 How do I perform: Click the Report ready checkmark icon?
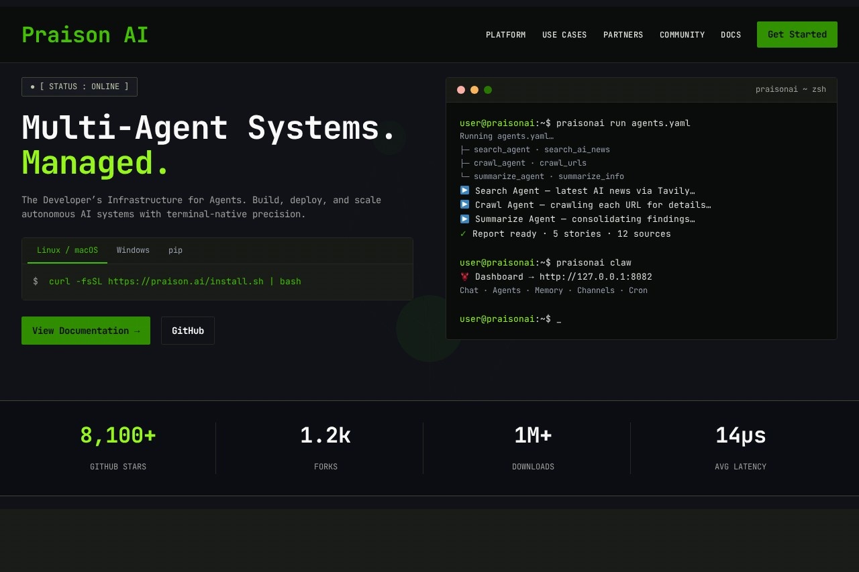point(463,233)
